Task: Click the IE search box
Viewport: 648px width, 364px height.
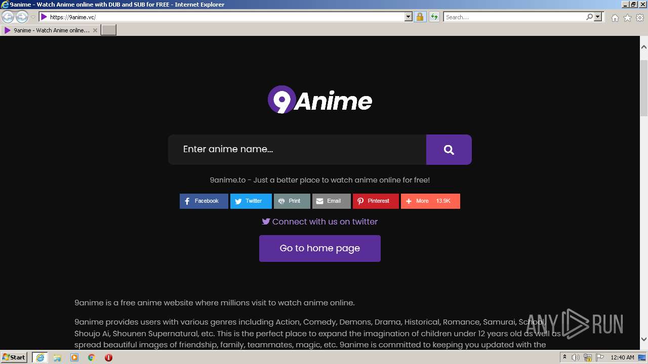Action: [514, 17]
